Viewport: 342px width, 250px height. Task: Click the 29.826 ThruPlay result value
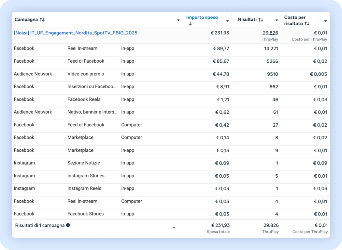tap(270, 33)
